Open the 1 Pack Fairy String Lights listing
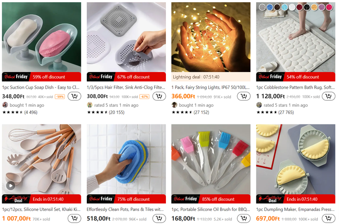Screen dimensions: 339x224 point(211,87)
